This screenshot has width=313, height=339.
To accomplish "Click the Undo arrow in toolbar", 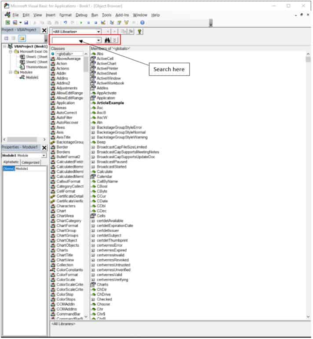I will click(65, 22).
